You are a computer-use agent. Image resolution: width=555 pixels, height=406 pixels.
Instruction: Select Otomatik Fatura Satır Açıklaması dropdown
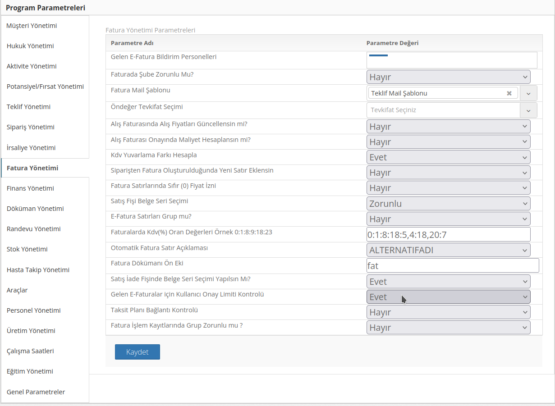[448, 250]
